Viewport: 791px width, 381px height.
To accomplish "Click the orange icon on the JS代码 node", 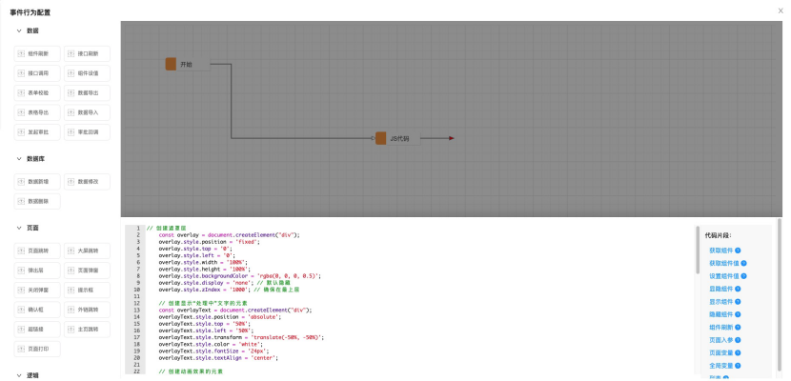I will 380,138.
